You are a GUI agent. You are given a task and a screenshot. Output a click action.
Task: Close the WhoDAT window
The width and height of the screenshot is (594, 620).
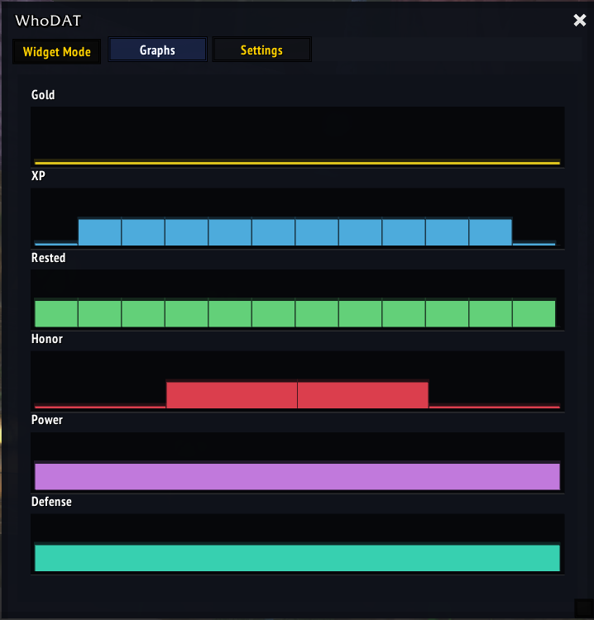click(579, 21)
